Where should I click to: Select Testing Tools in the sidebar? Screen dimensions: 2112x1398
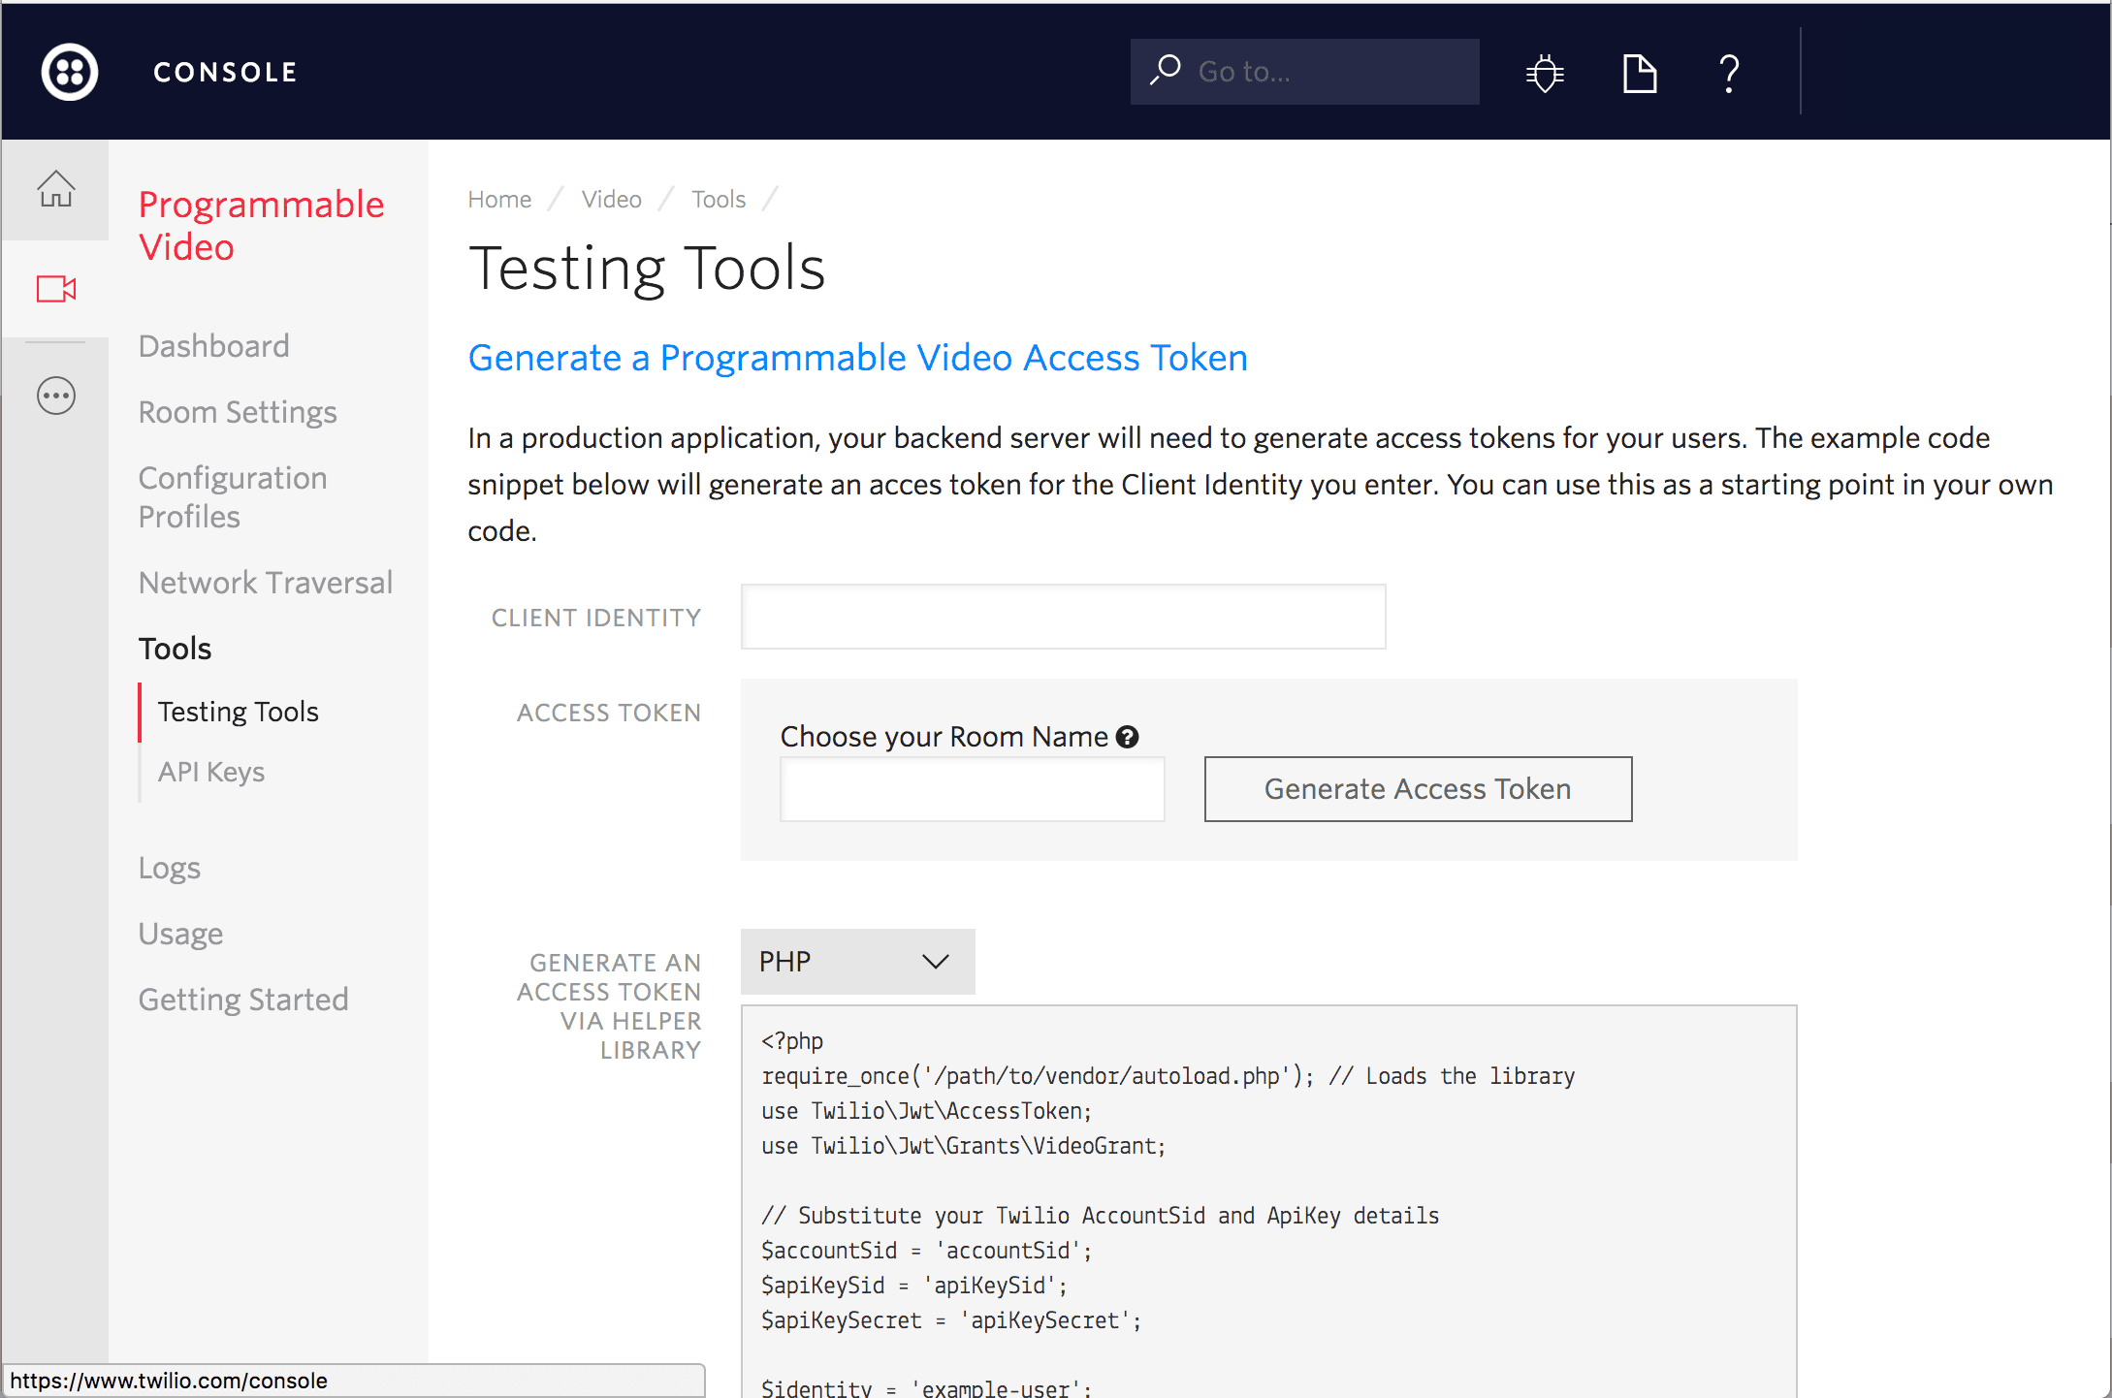[x=238, y=711]
